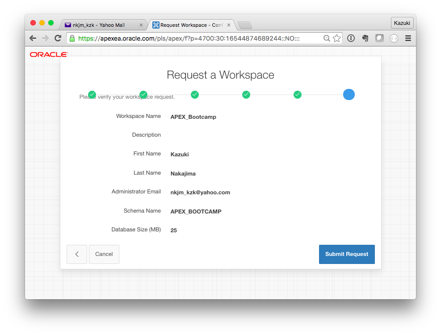Go to previous wizard page with chevron button
This screenshot has width=441, height=335.
tap(77, 254)
